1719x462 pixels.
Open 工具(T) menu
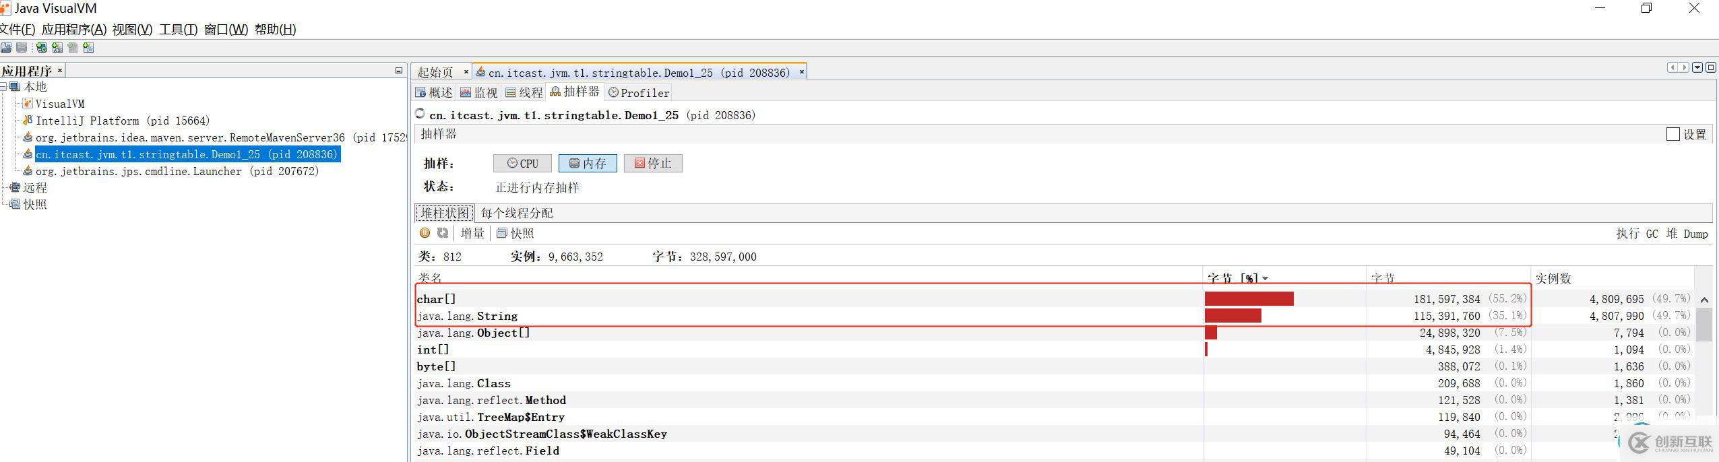point(178,29)
